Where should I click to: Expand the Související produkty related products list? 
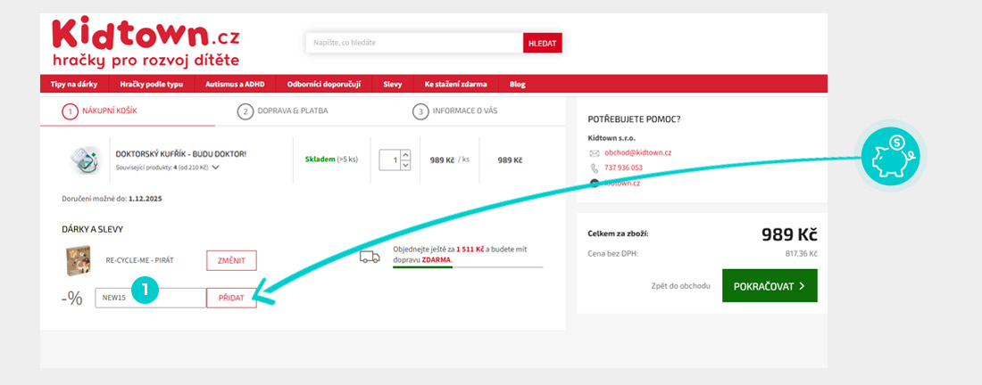pyautogui.click(x=215, y=167)
